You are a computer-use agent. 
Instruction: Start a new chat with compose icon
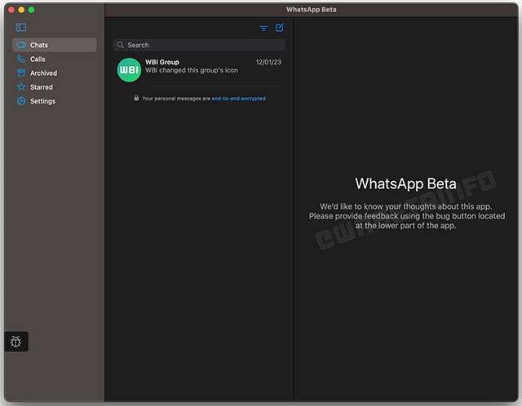coord(279,28)
